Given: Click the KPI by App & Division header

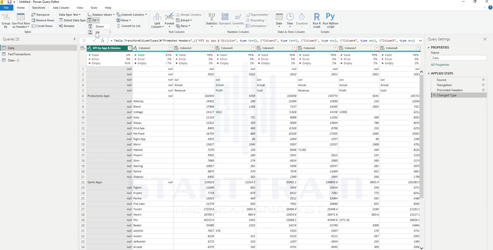Looking at the screenshot, I should click(109, 48).
